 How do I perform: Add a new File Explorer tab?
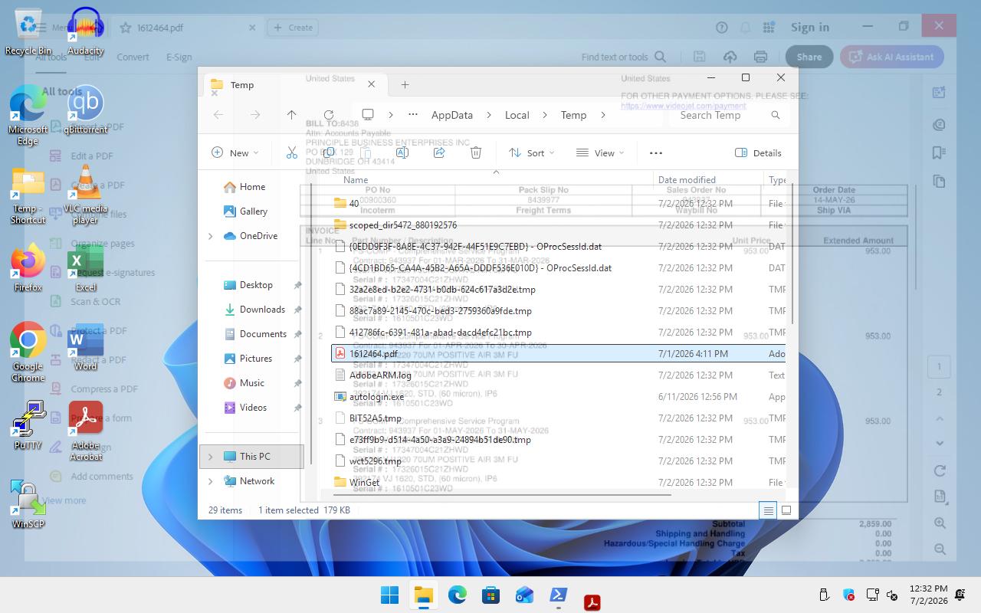(x=405, y=84)
